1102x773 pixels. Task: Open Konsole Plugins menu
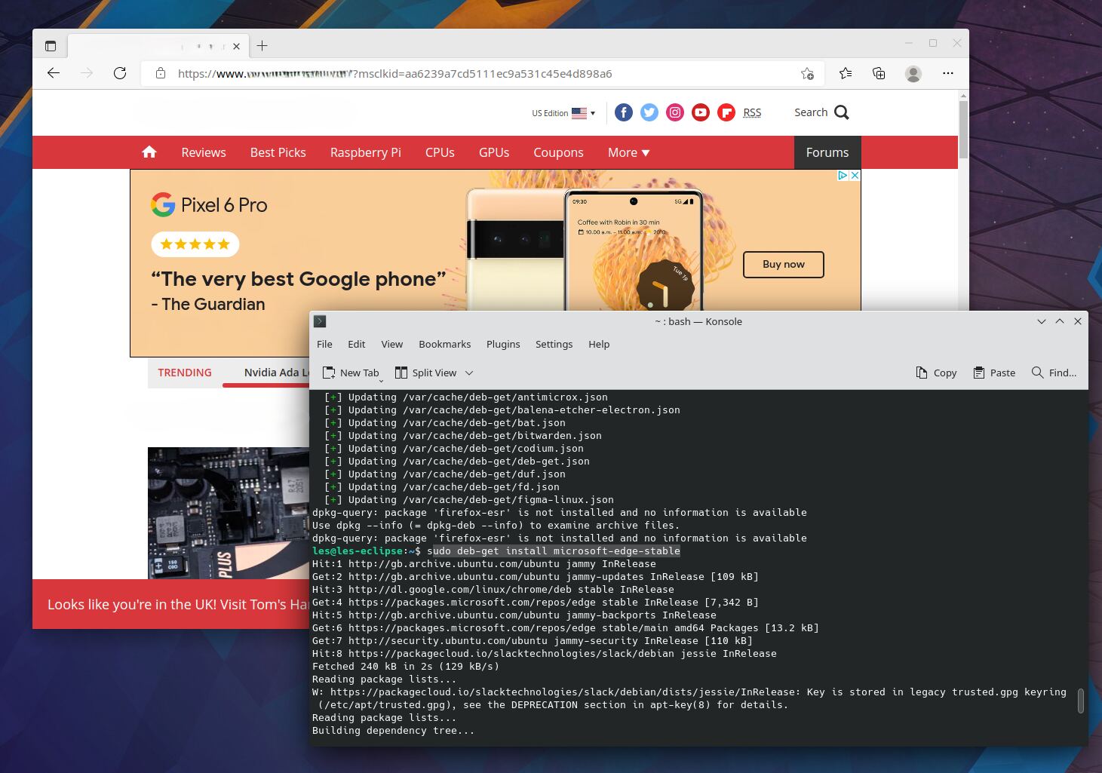click(x=503, y=344)
